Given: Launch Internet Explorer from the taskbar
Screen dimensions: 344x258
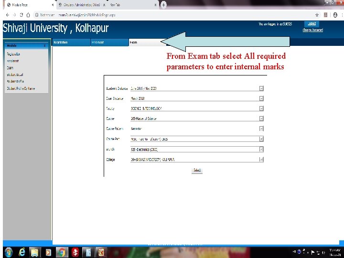Looking at the screenshot, I should (x=21, y=253).
